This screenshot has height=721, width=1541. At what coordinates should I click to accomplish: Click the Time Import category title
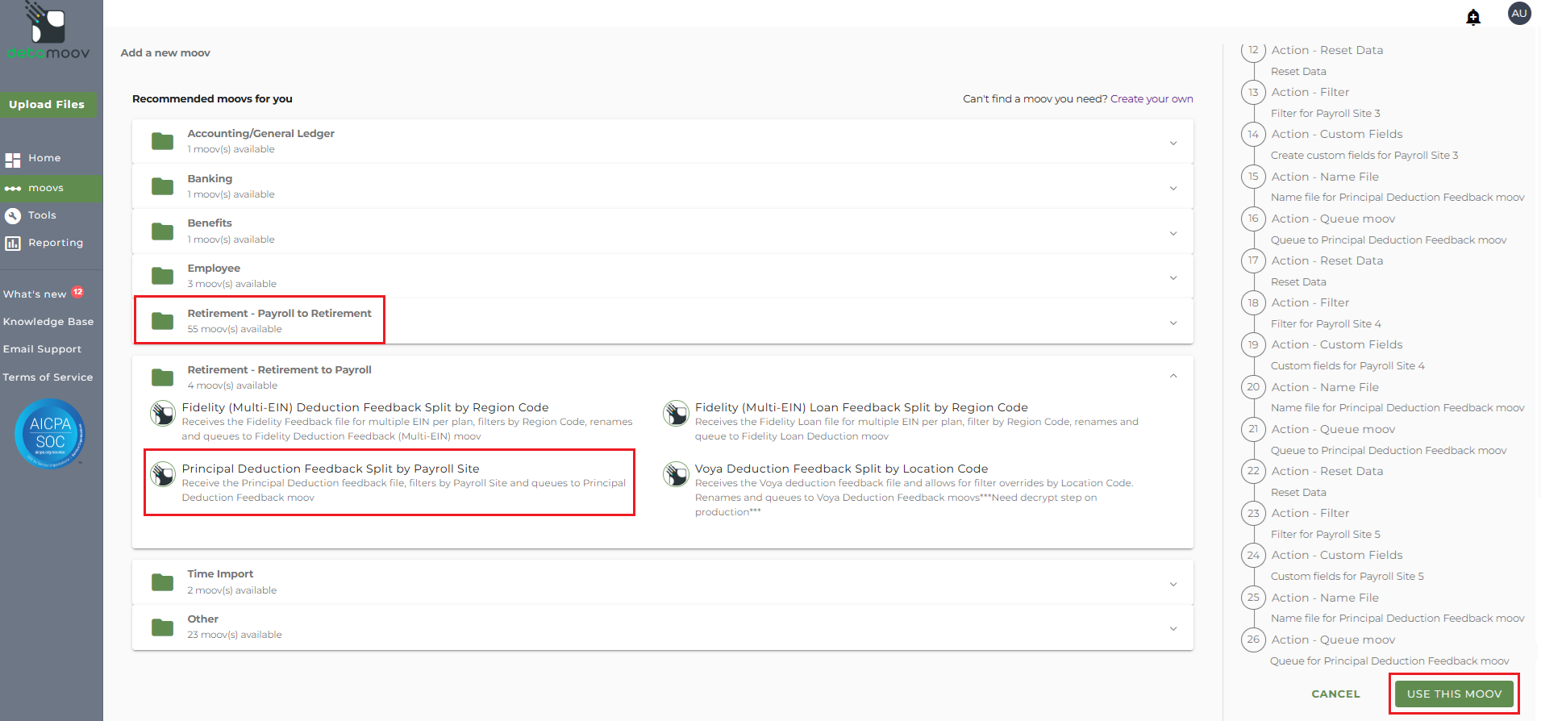click(x=220, y=574)
